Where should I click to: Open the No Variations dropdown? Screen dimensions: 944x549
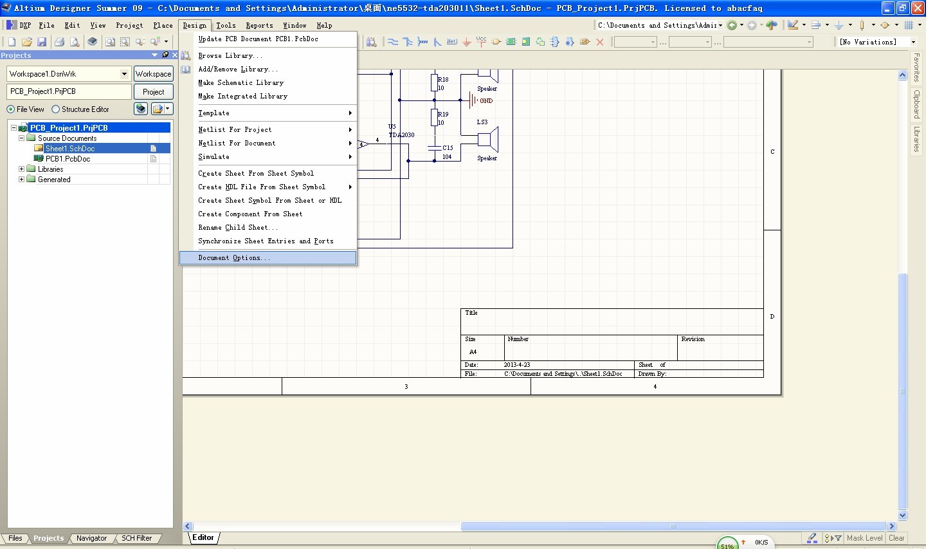coord(913,42)
